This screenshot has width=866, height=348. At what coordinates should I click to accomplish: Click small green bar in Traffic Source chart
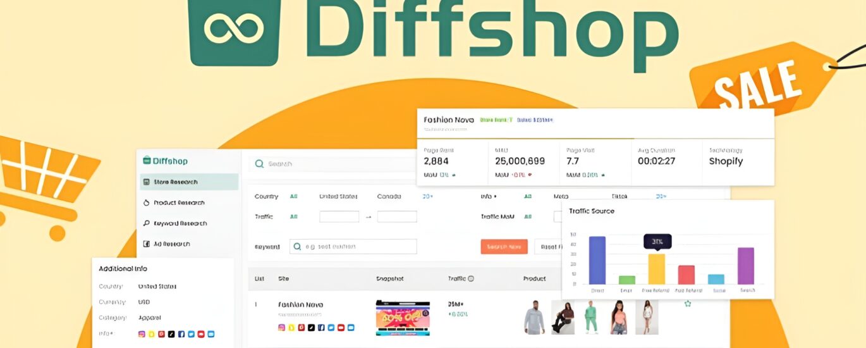627,280
